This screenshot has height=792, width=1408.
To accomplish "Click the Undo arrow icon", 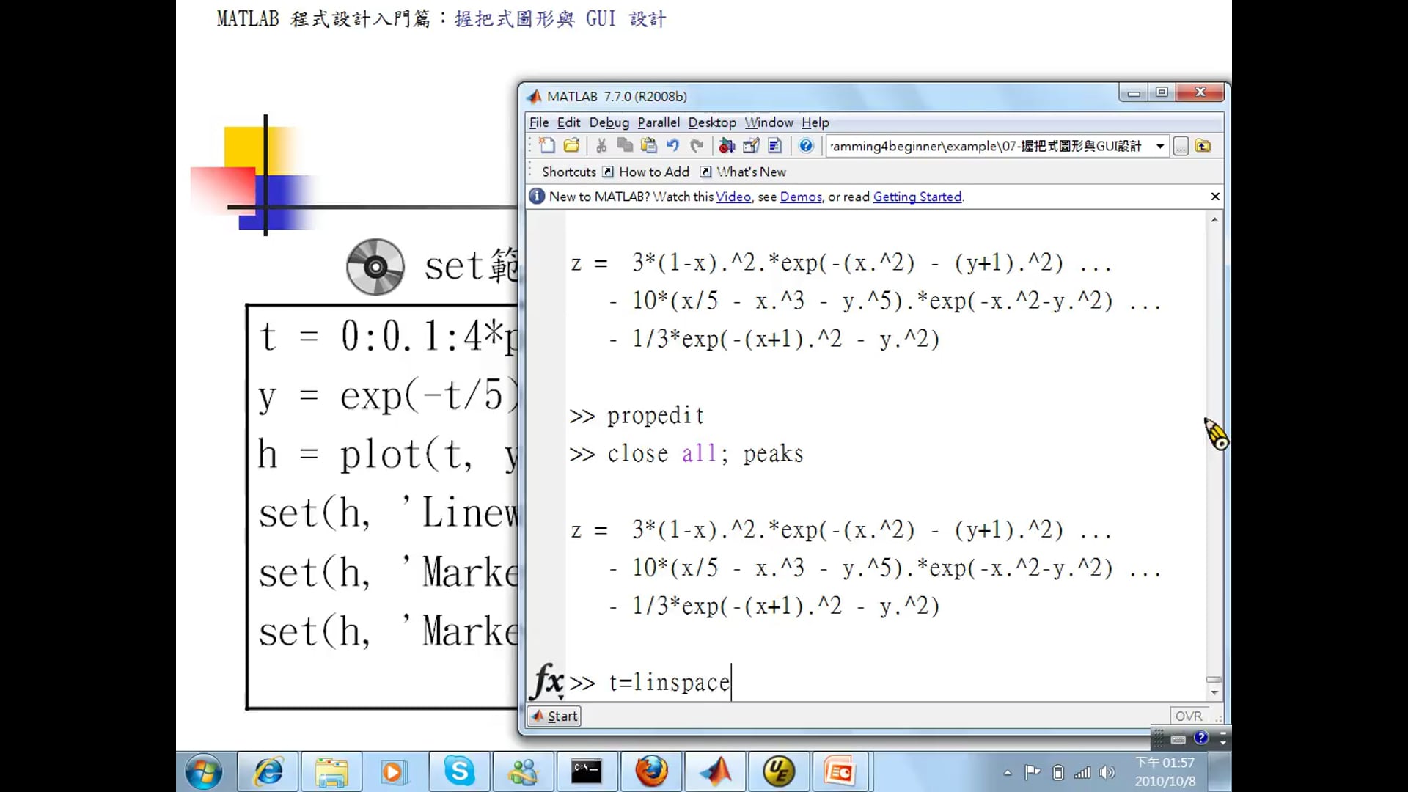I will [x=672, y=146].
